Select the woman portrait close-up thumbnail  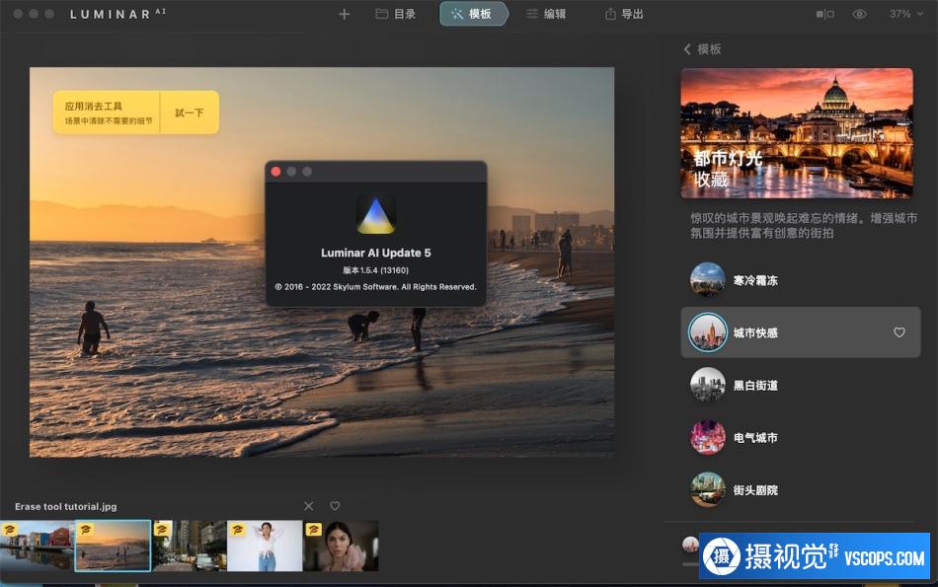[341, 546]
